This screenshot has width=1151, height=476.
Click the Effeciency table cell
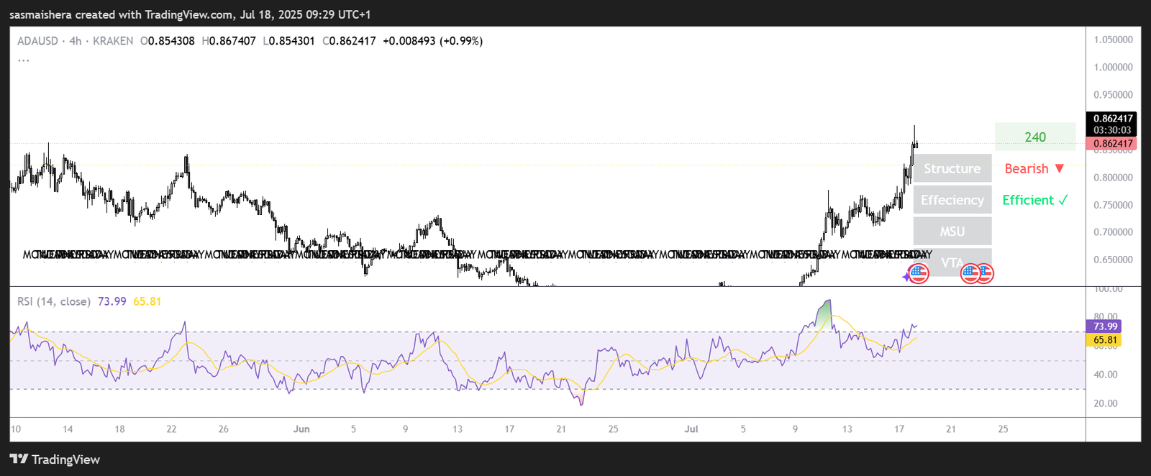tap(952, 200)
